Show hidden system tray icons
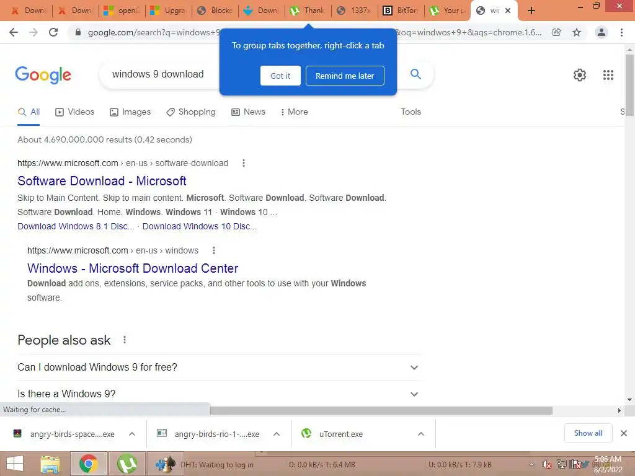The image size is (635, 476). tap(531, 465)
